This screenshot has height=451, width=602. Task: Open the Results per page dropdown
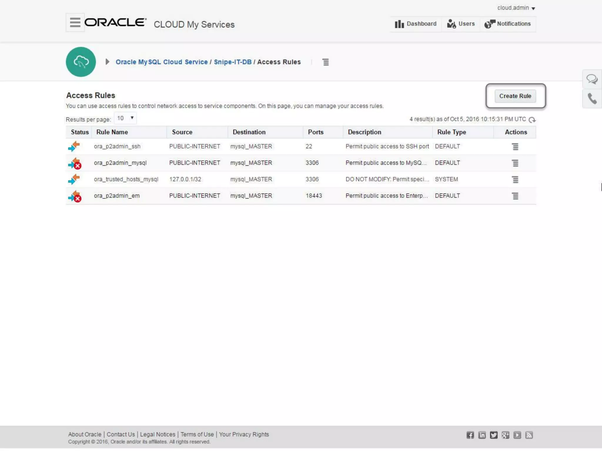pyautogui.click(x=125, y=118)
